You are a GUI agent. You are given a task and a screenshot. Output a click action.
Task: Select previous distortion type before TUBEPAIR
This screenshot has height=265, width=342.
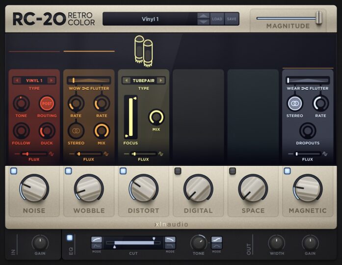126,80
